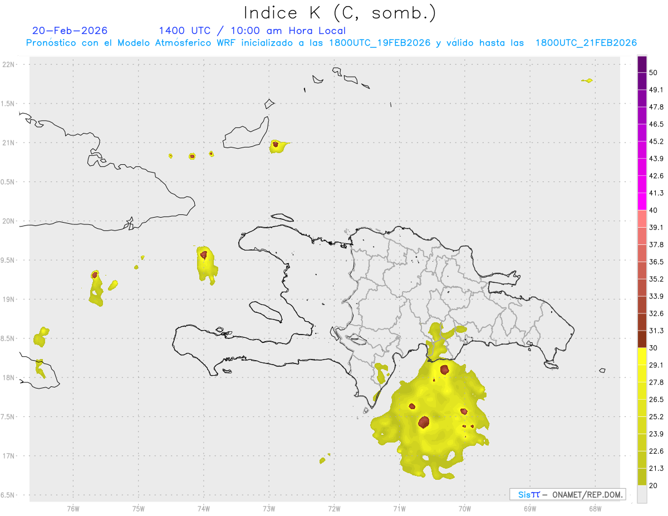668x516 pixels.
Task: Click the "74W" longitude label
Action: 203,508
